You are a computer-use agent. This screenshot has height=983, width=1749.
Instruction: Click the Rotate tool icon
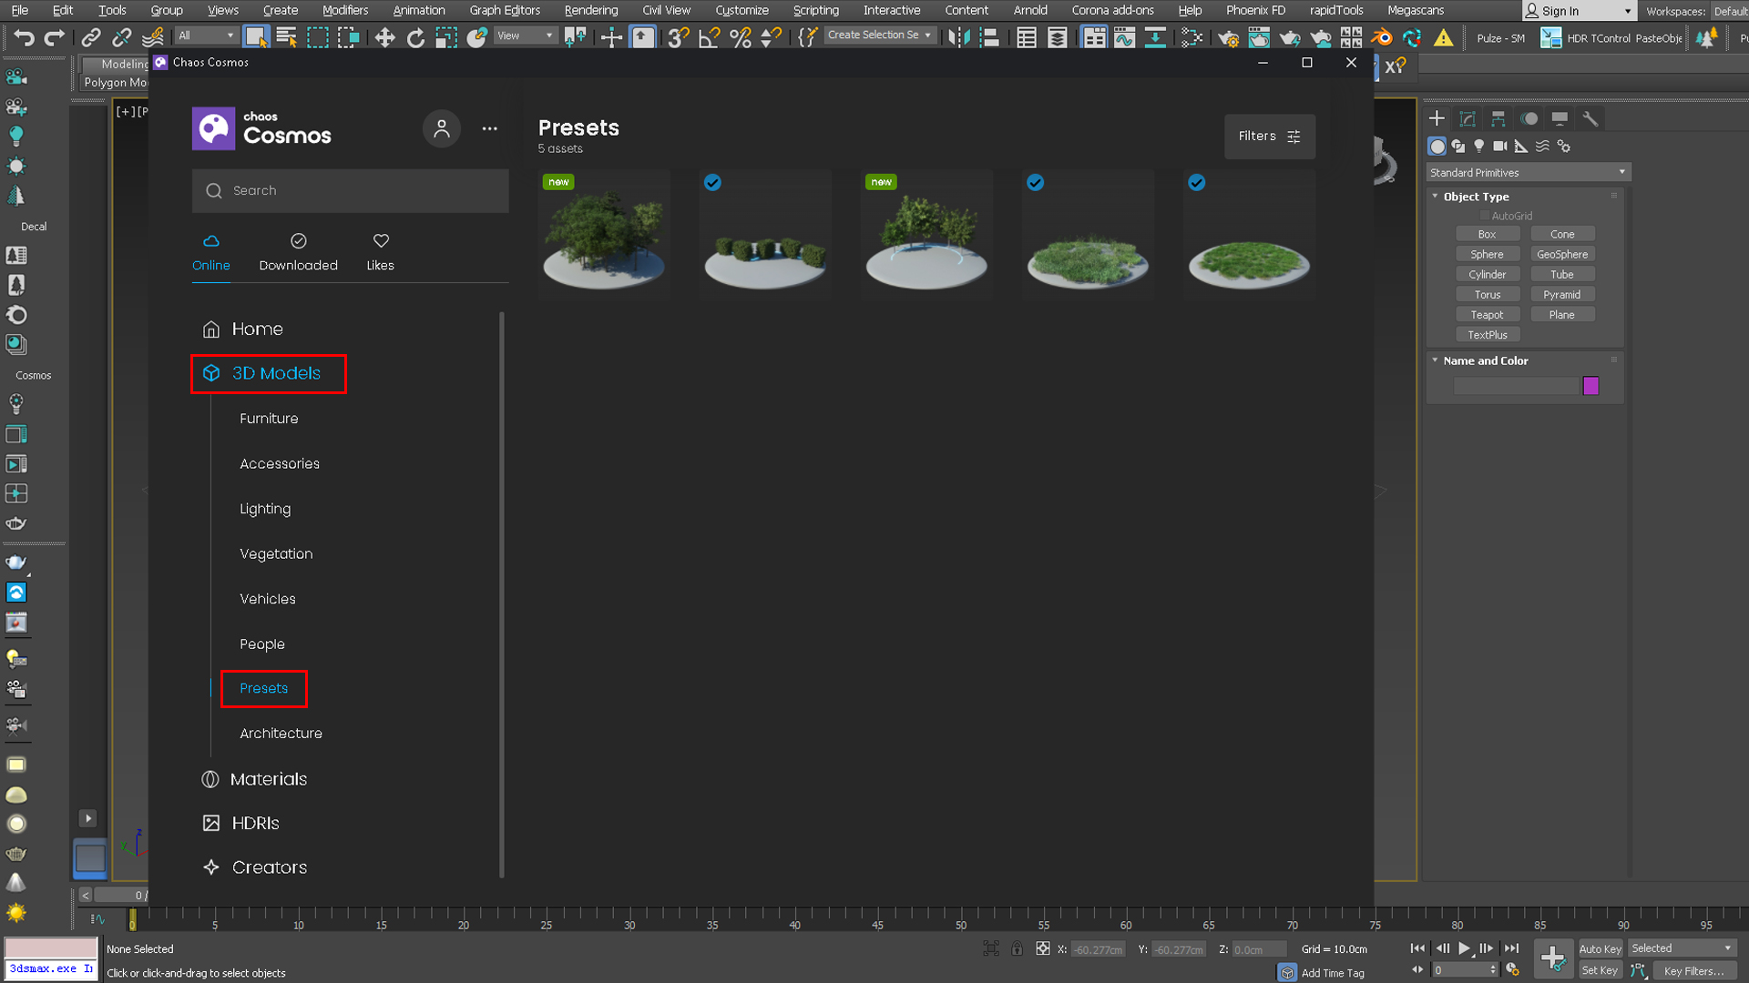(x=415, y=37)
